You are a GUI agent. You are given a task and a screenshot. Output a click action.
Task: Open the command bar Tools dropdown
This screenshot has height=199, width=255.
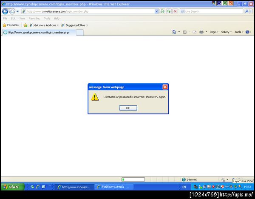click(x=239, y=32)
